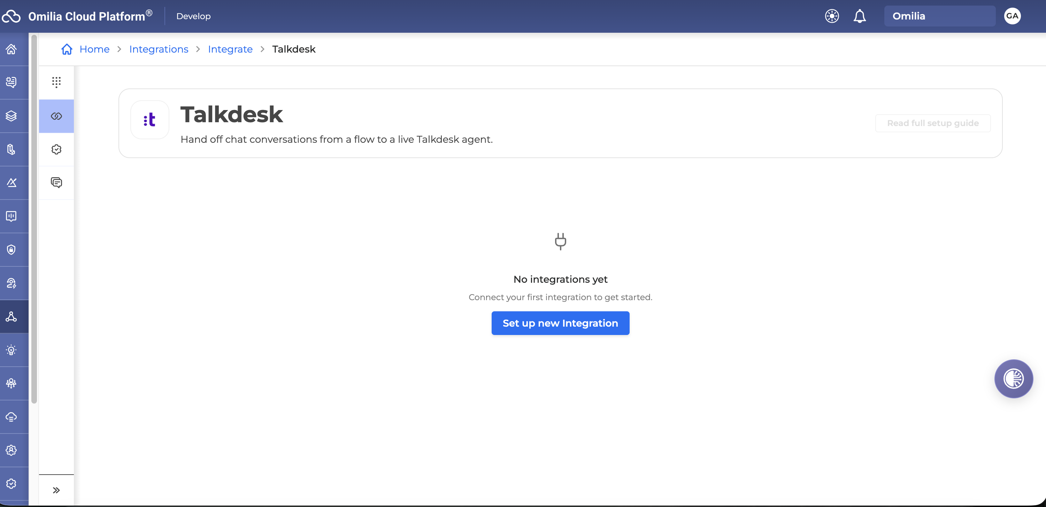Open the Home icon in left sidebar

click(x=11, y=49)
